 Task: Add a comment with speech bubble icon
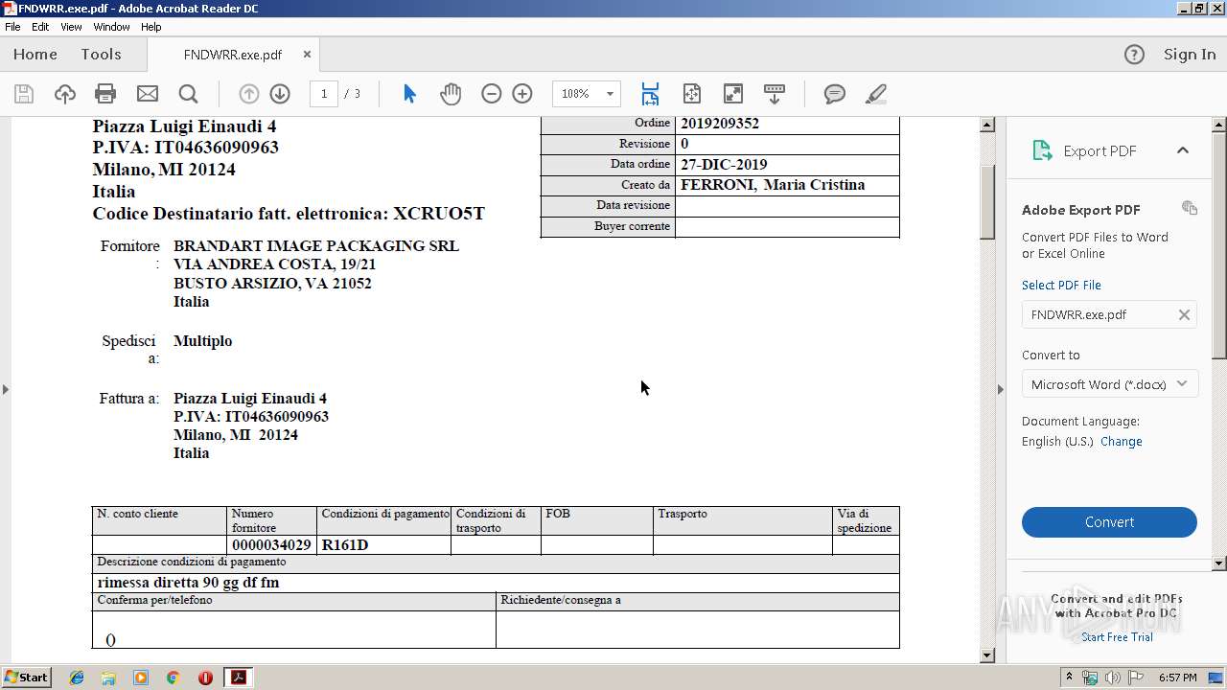tap(835, 94)
